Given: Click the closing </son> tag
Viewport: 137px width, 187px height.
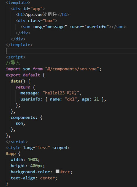Looking at the screenshot, I should pyautogui.click(x=119, y=27).
